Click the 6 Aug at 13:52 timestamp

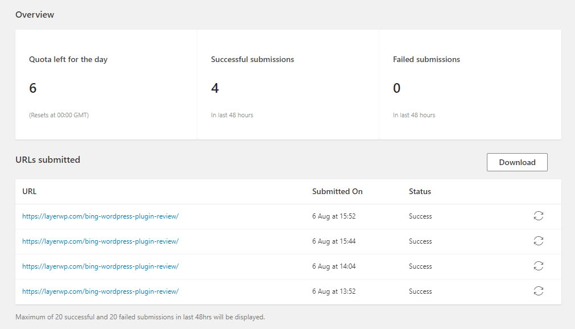(334, 291)
